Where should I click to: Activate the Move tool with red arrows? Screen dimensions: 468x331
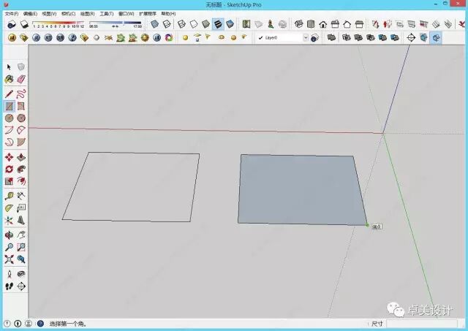click(x=9, y=157)
